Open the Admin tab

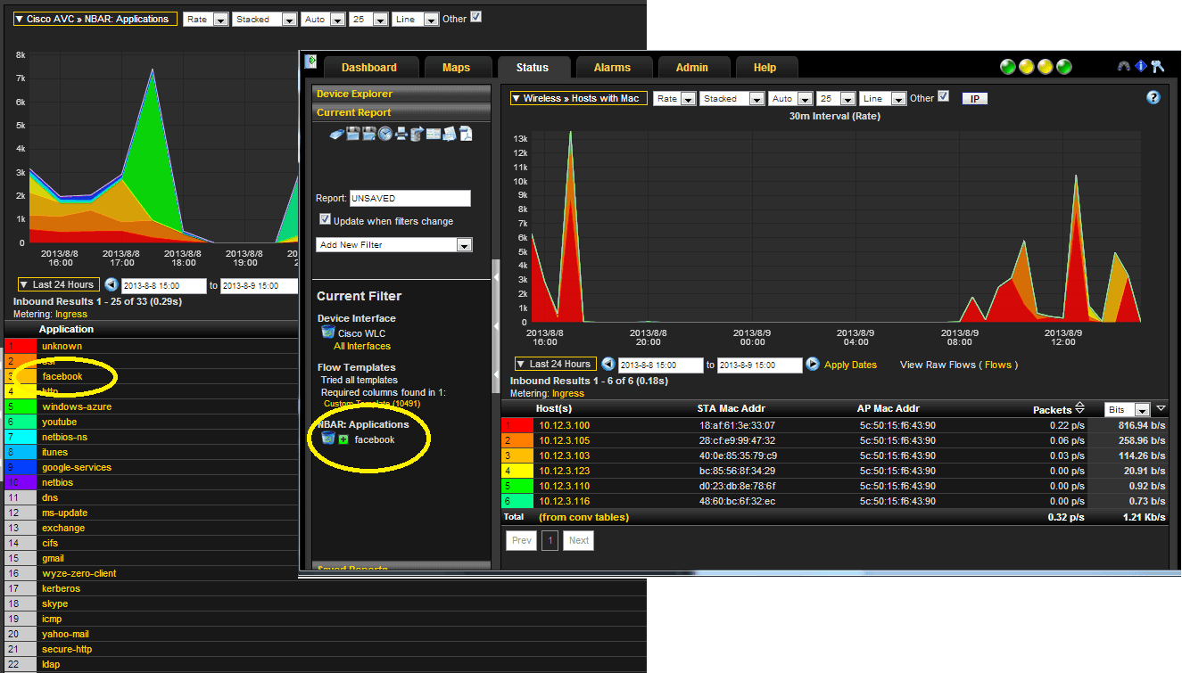pyautogui.click(x=692, y=67)
